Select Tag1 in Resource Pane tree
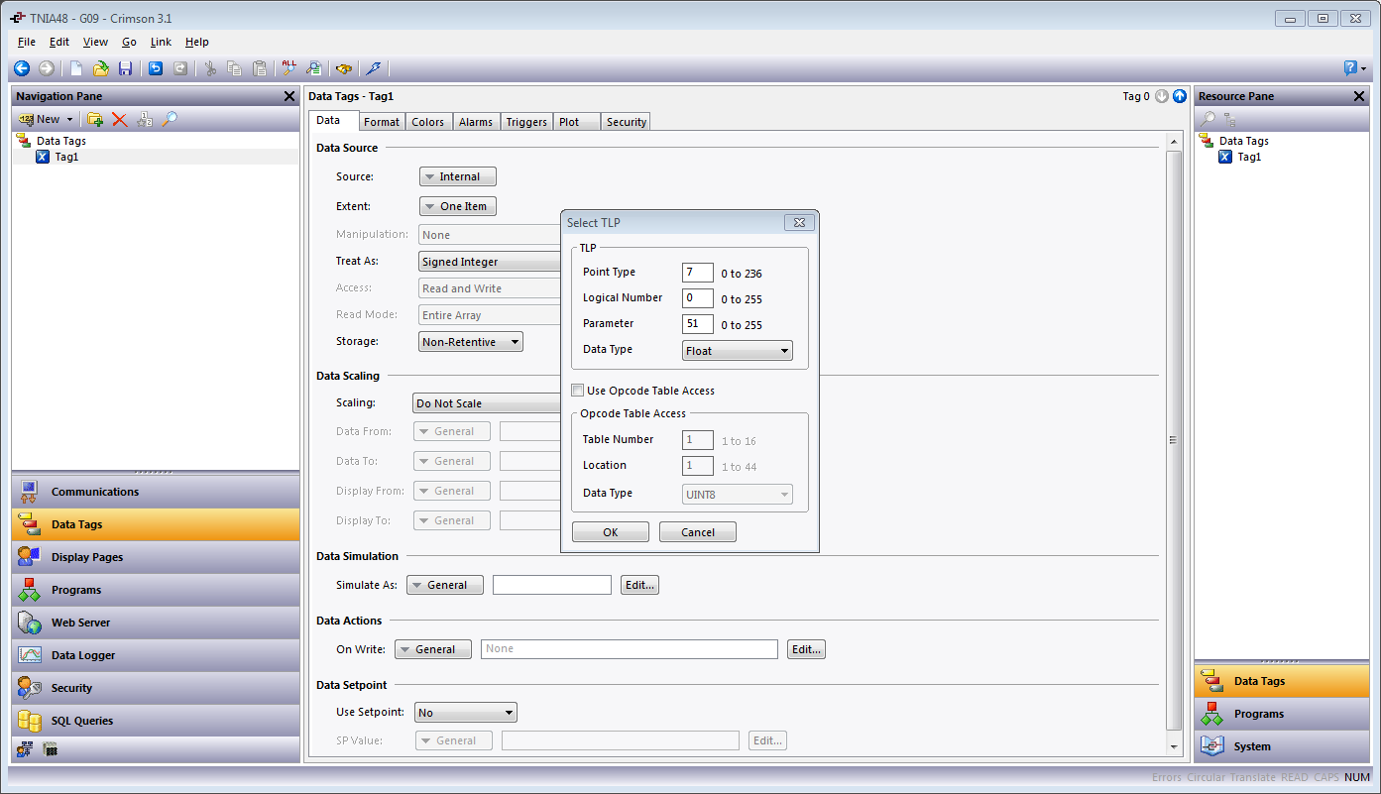1381x794 pixels. [1249, 157]
